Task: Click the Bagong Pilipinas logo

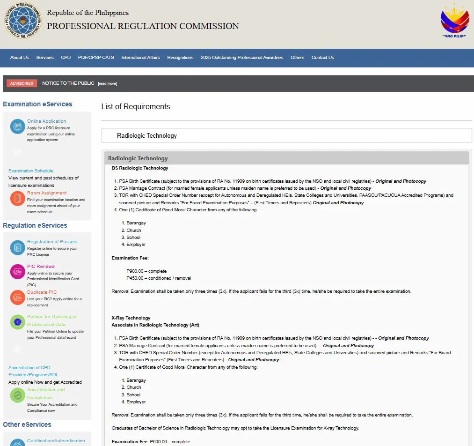Action: click(455, 21)
